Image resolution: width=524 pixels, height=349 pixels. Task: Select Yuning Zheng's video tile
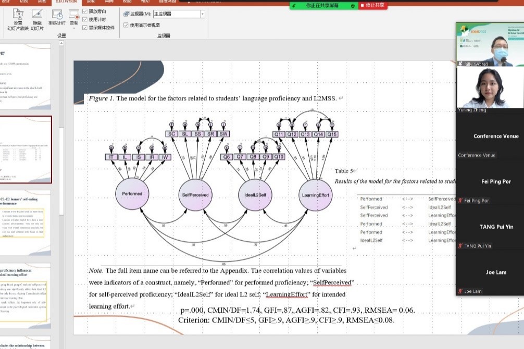[x=489, y=88]
